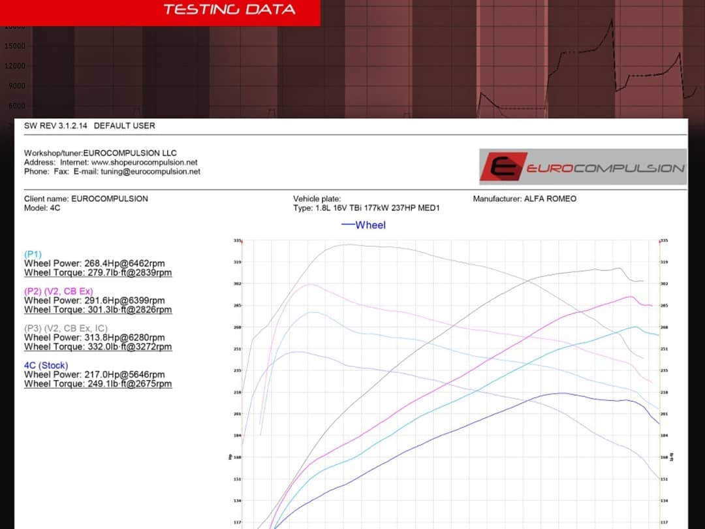Select the 'Client name: EUROCOMPULSION' text

(86, 199)
